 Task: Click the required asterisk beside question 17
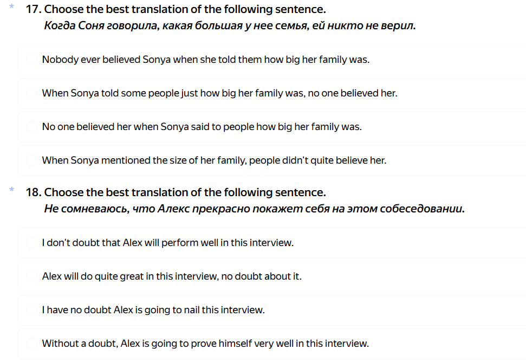(11, 7)
